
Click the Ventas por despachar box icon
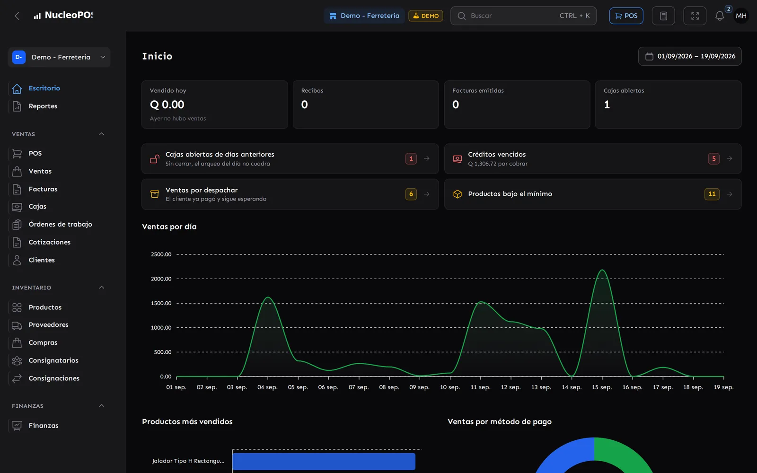pos(155,194)
